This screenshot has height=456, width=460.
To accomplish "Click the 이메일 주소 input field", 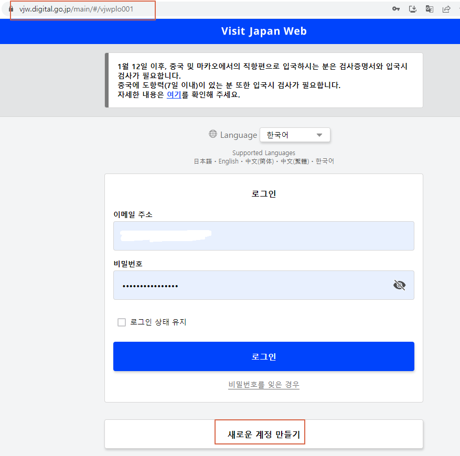I will 264,236.
